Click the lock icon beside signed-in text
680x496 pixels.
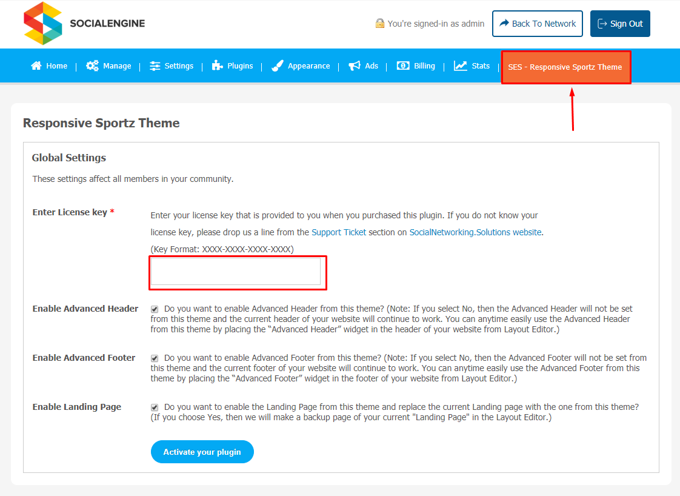[379, 24]
